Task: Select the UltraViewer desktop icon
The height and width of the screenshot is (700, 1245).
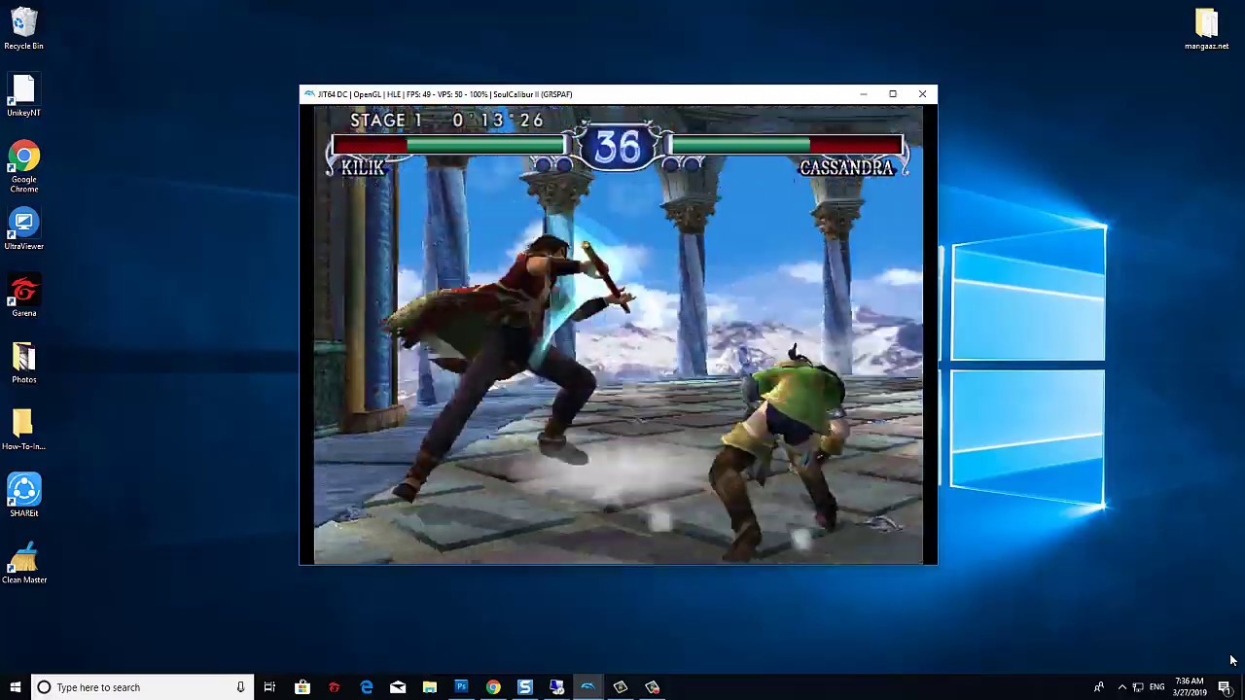Action: click(x=23, y=229)
